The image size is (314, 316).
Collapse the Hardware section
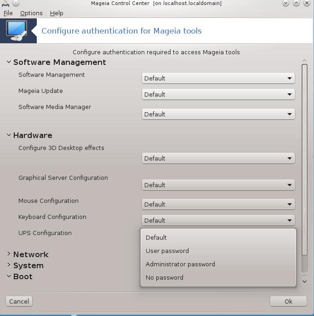coord(9,135)
